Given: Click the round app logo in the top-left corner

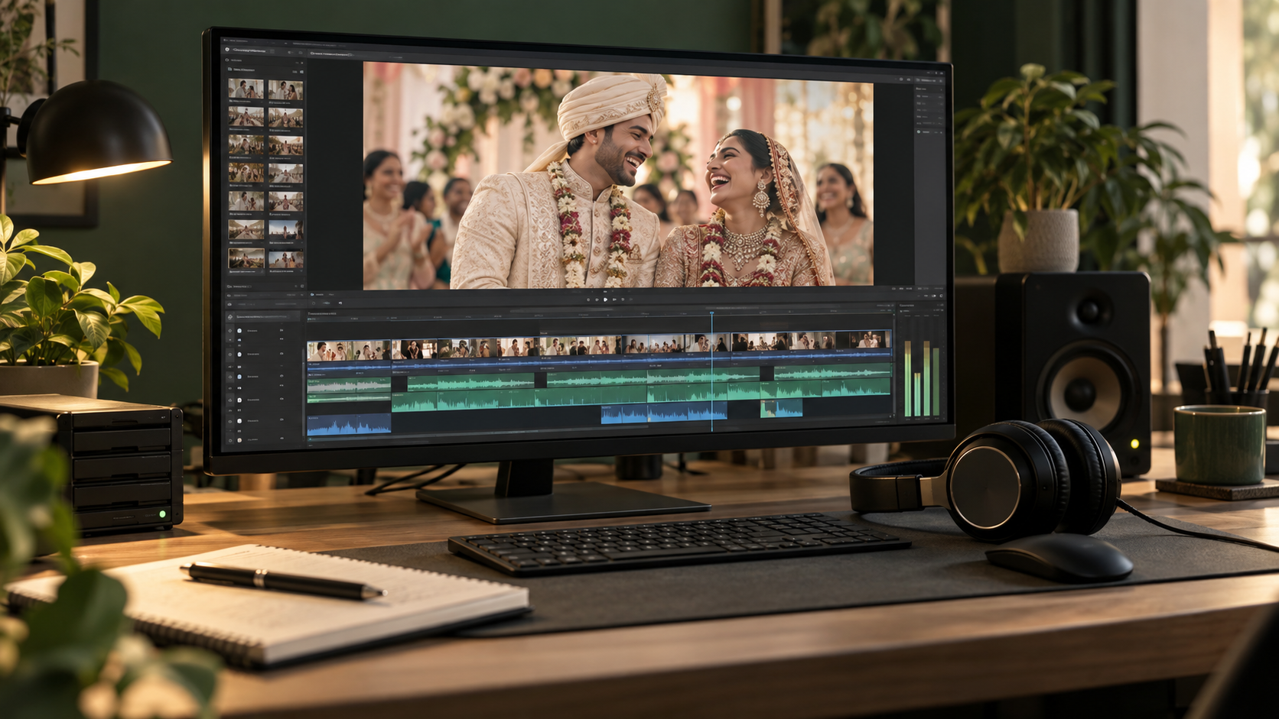Looking at the screenshot, I should (x=227, y=50).
